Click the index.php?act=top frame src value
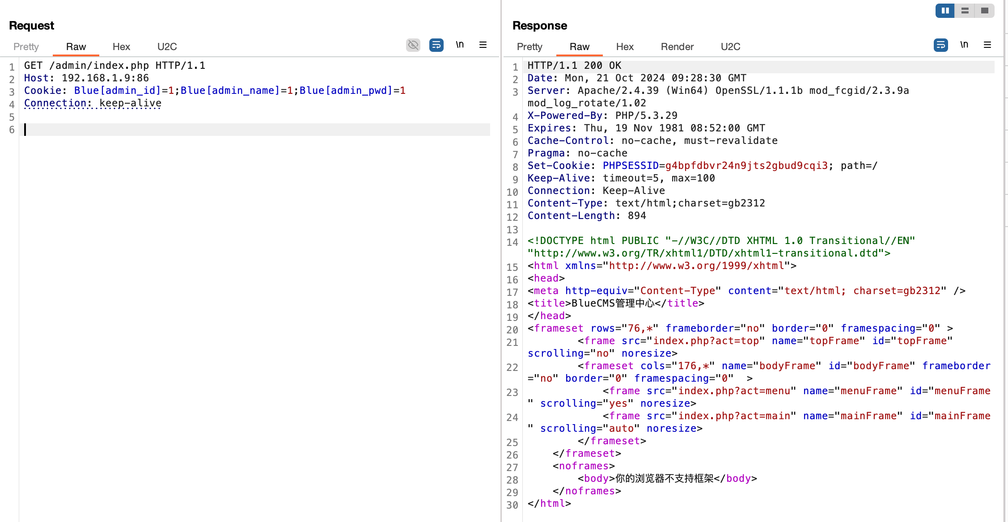Viewport: 1008px width, 522px height. (706, 341)
